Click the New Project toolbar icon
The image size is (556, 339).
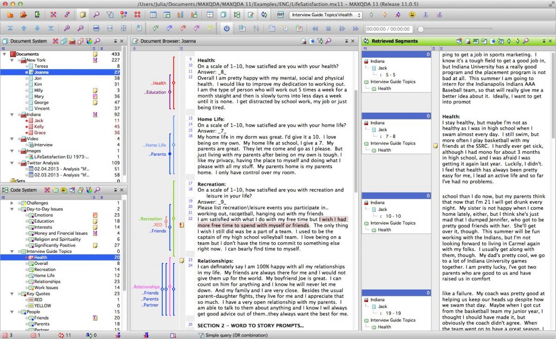10,14
